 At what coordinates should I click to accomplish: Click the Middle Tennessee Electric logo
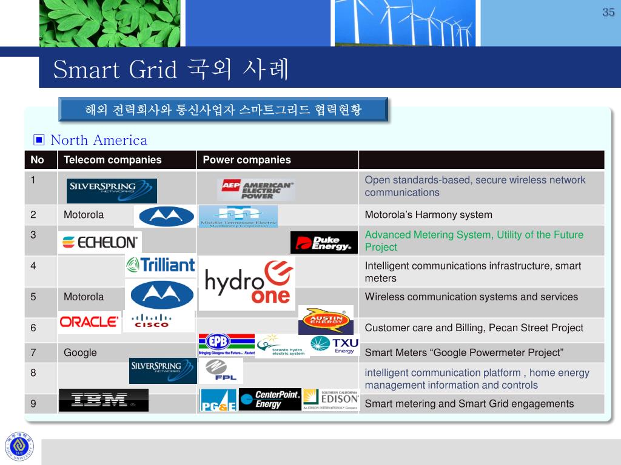tap(238, 216)
